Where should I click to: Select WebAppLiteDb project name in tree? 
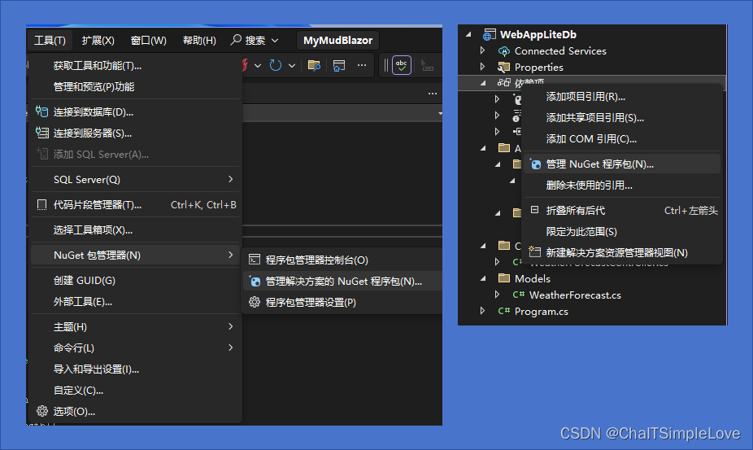(538, 35)
